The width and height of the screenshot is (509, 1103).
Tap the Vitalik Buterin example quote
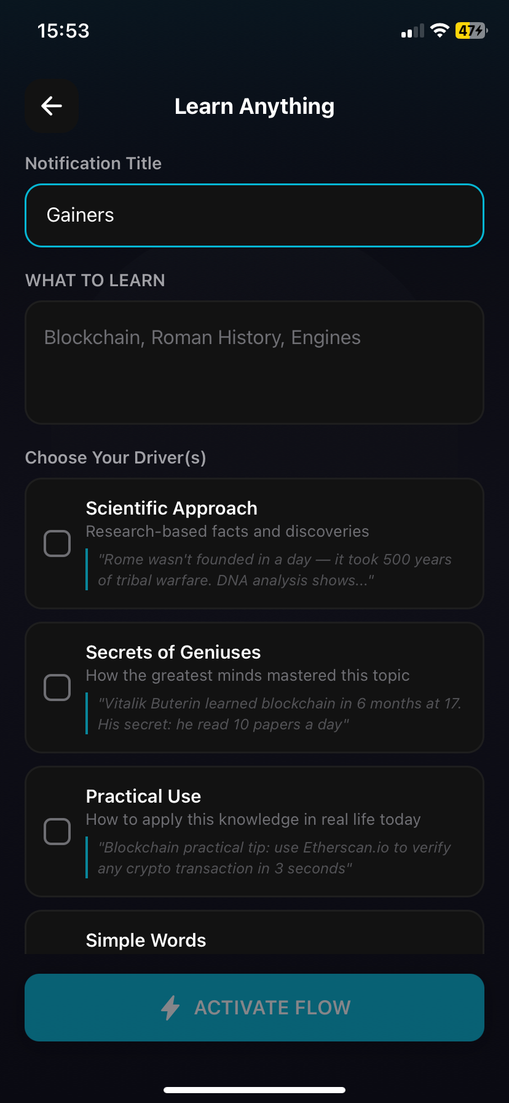click(280, 714)
